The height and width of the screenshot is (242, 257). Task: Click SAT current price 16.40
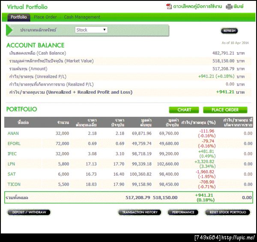click(119, 174)
